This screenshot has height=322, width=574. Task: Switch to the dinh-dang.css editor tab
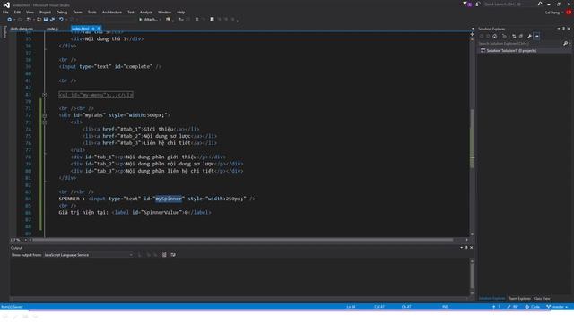pyautogui.click(x=22, y=29)
